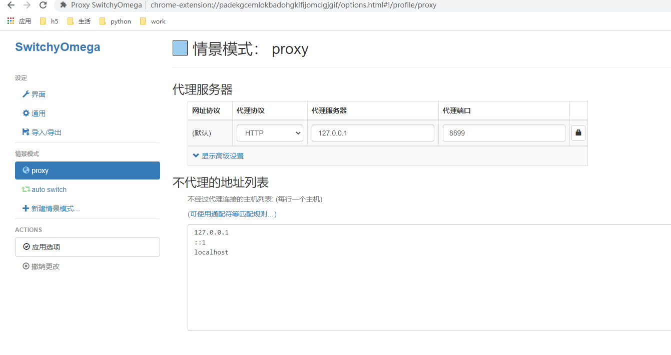Image resolution: width=671 pixels, height=355 pixels.
Task: Click the browser back arrow
Action: click(x=11, y=5)
